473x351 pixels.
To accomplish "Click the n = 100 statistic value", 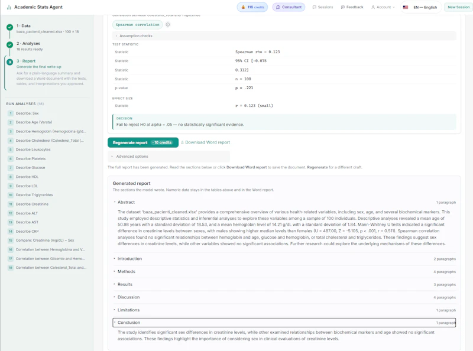I will click(x=243, y=79).
